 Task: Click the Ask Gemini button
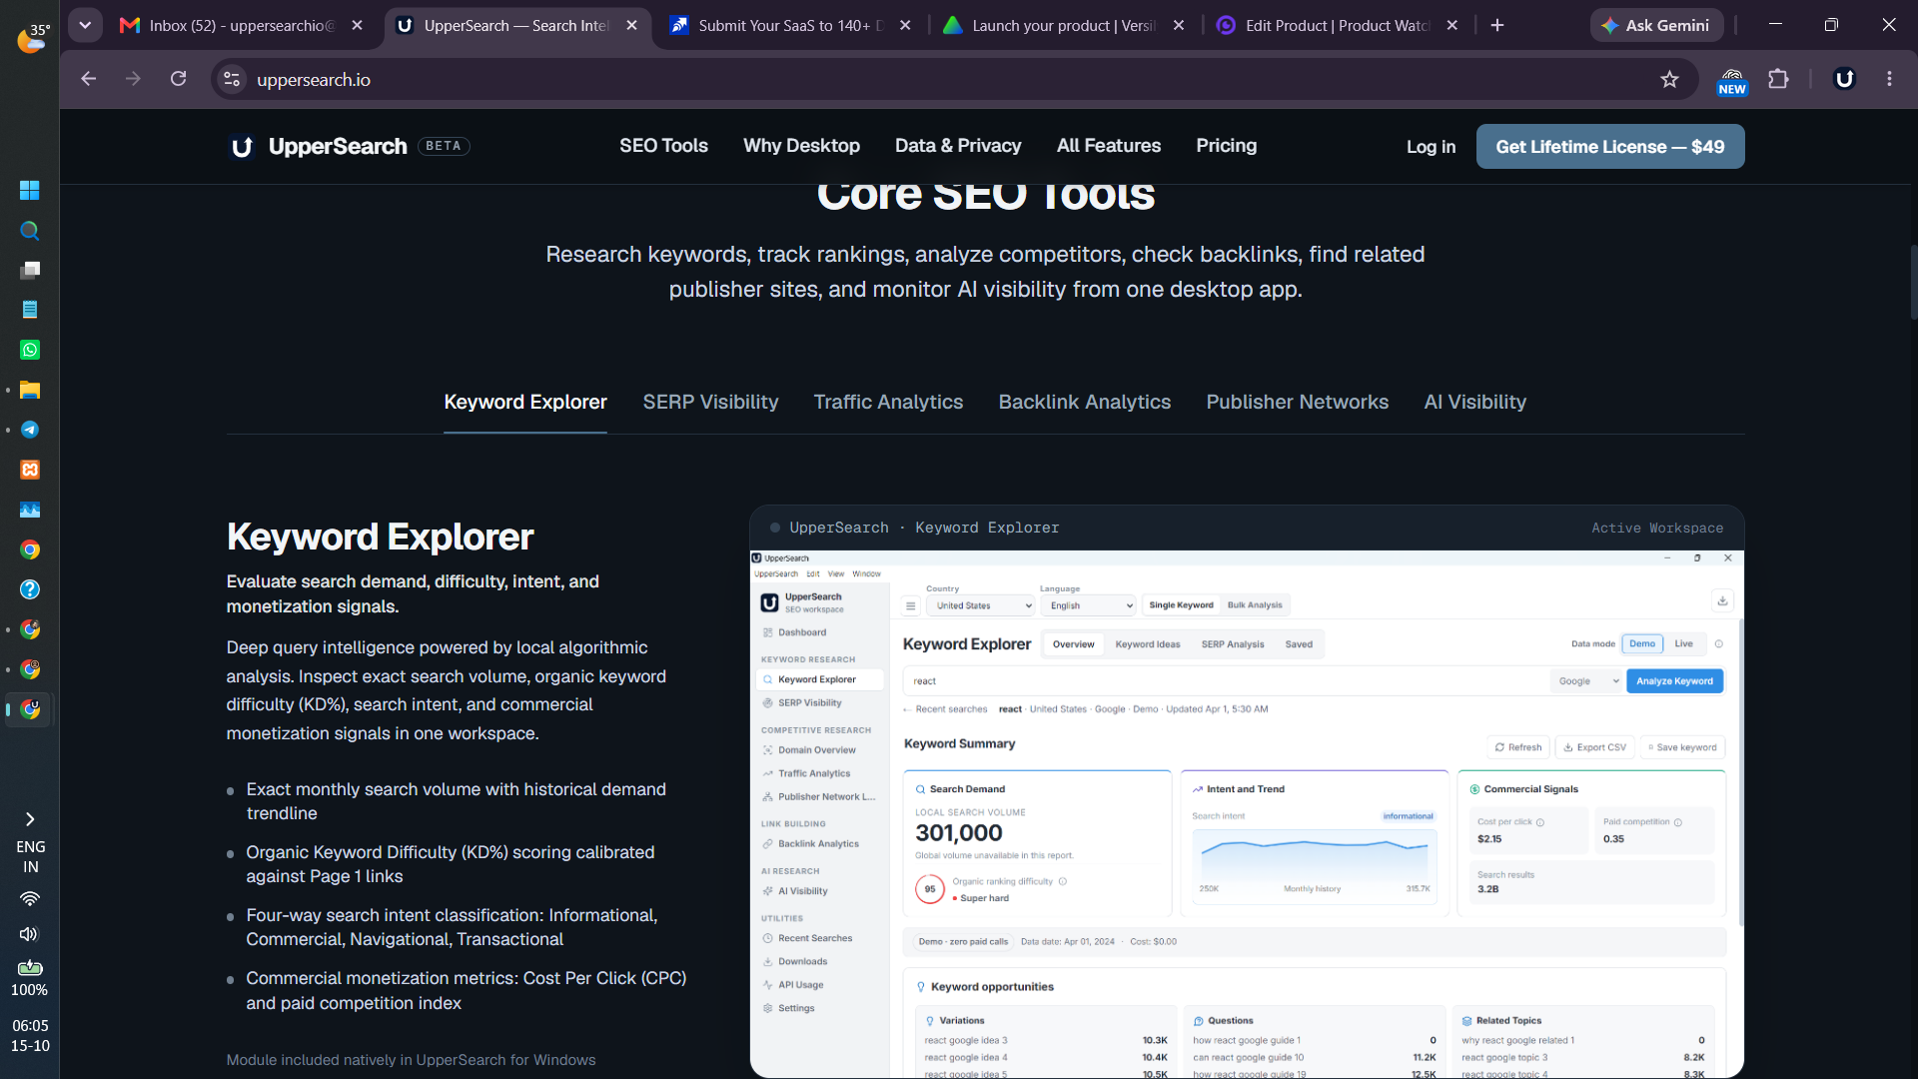click(1656, 25)
